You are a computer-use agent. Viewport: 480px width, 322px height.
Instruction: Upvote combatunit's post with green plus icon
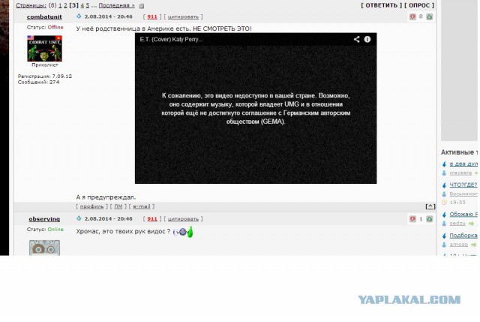[430, 17]
